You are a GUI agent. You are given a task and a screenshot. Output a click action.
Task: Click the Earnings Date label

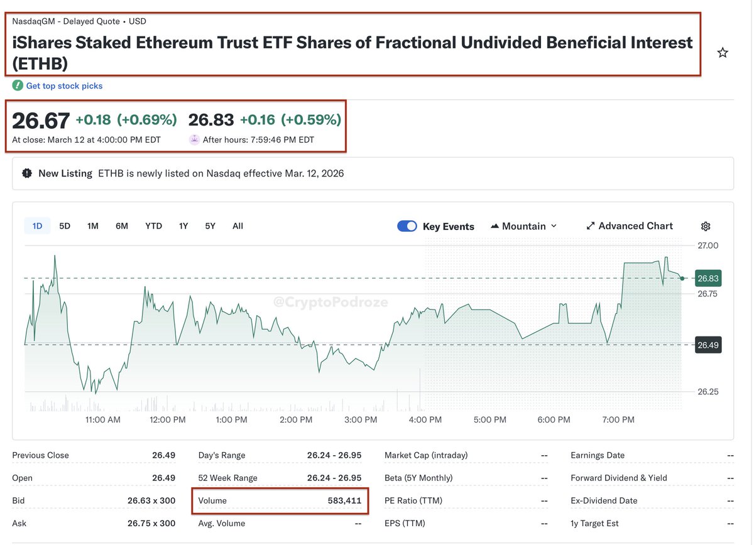coord(599,455)
